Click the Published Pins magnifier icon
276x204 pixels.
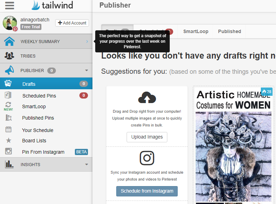(8, 118)
